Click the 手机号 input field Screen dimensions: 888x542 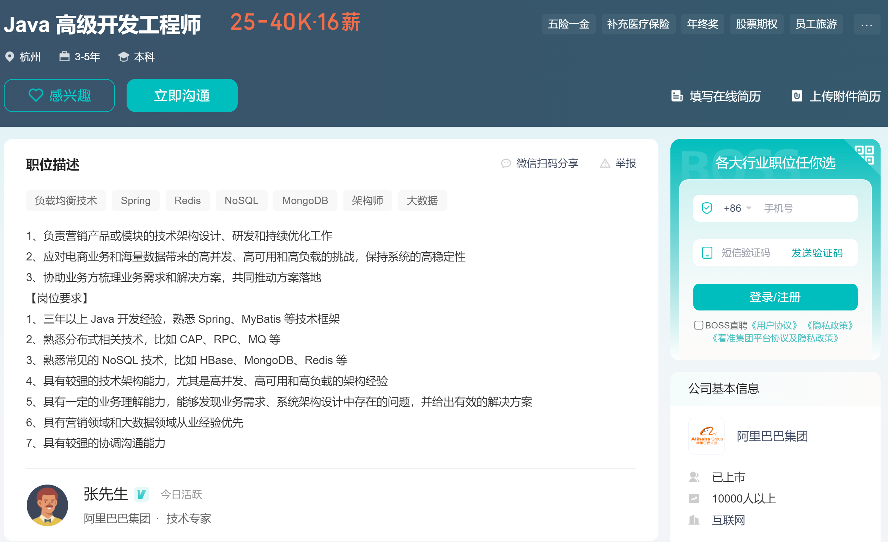point(807,208)
